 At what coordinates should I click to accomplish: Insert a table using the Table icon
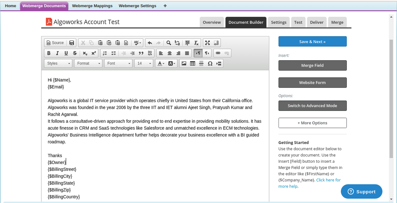[193, 63]
